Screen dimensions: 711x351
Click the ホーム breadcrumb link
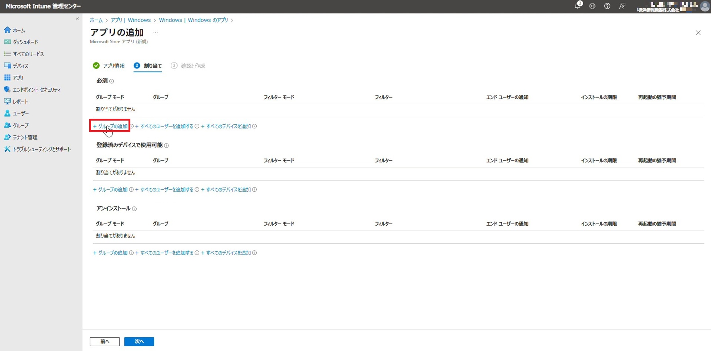96,20
